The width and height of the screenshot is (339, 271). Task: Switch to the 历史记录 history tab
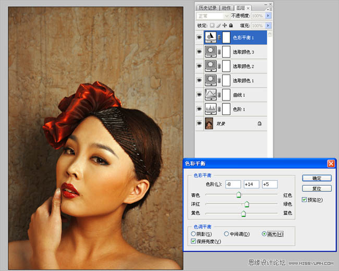coord(207,8)
